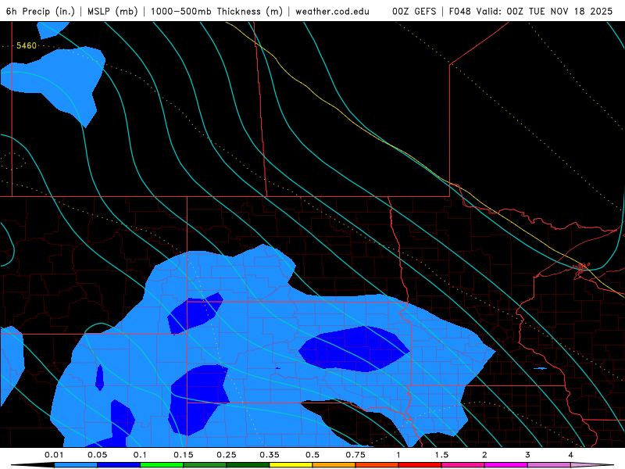Click the dark blue 0.05 legend color segment

coord(119,465)
